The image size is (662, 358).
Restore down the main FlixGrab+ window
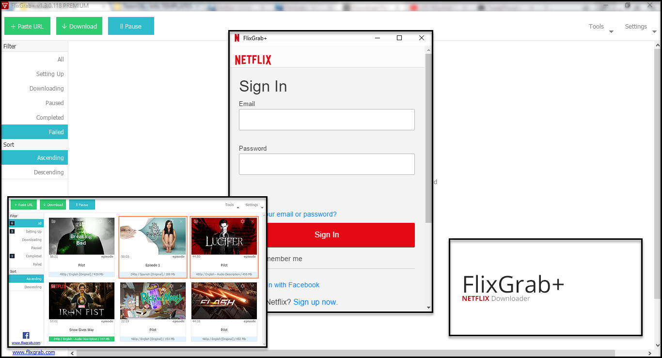[x=627, y=5]
